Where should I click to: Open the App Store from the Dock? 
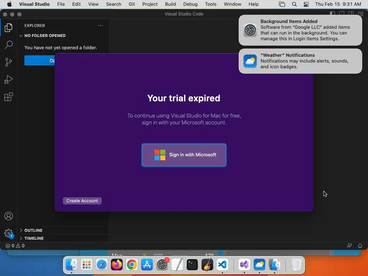pos(147,265)
